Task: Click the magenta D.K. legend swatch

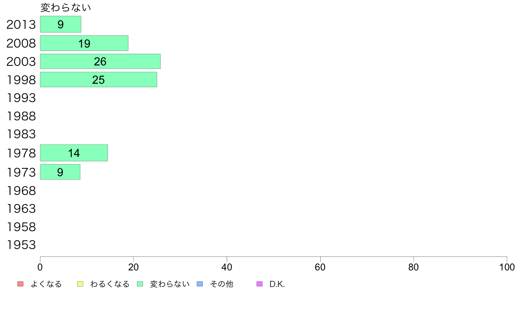Action: coord(259,284)
